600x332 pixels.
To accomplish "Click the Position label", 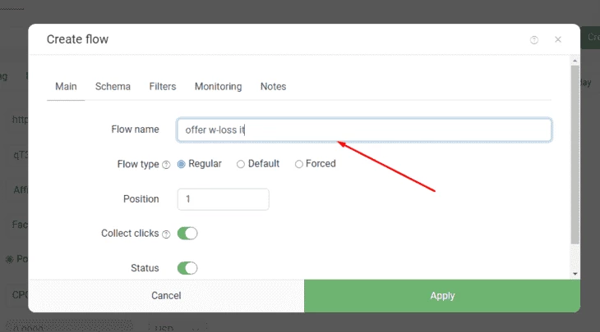I will point(141,199).
